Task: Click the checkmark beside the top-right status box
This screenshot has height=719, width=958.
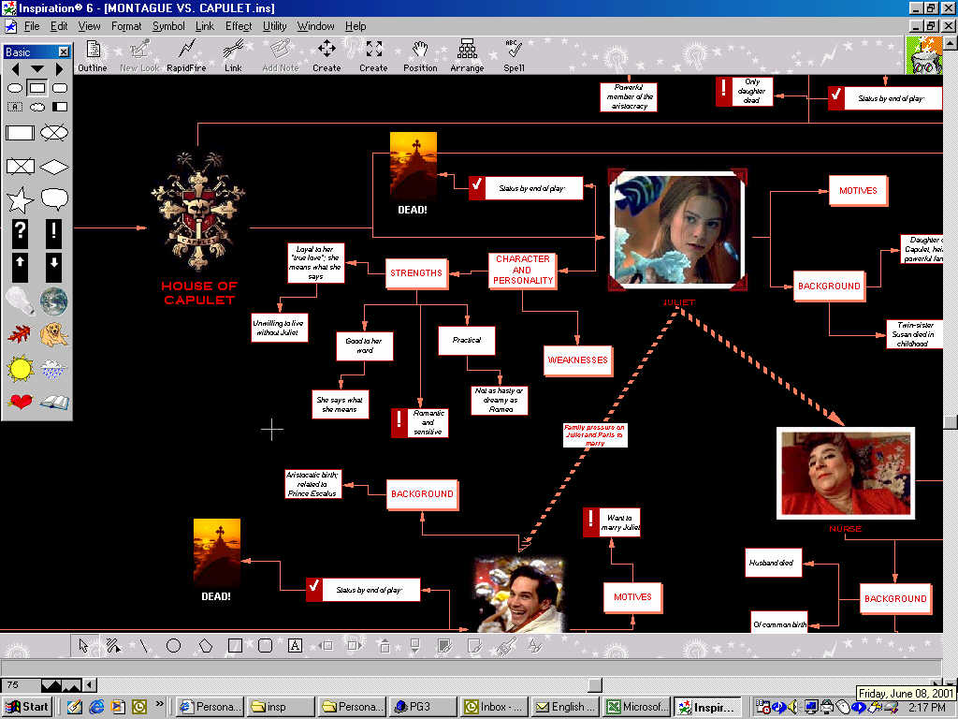Action: pos(836,97)
